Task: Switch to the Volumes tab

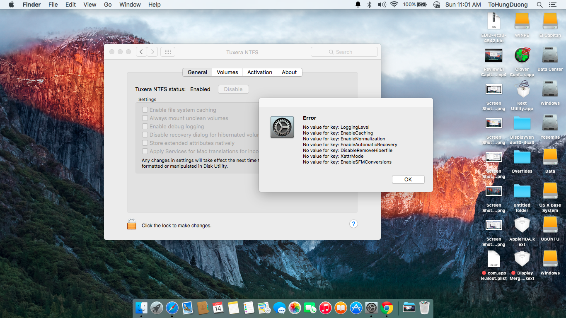Action: coord(227,72)
